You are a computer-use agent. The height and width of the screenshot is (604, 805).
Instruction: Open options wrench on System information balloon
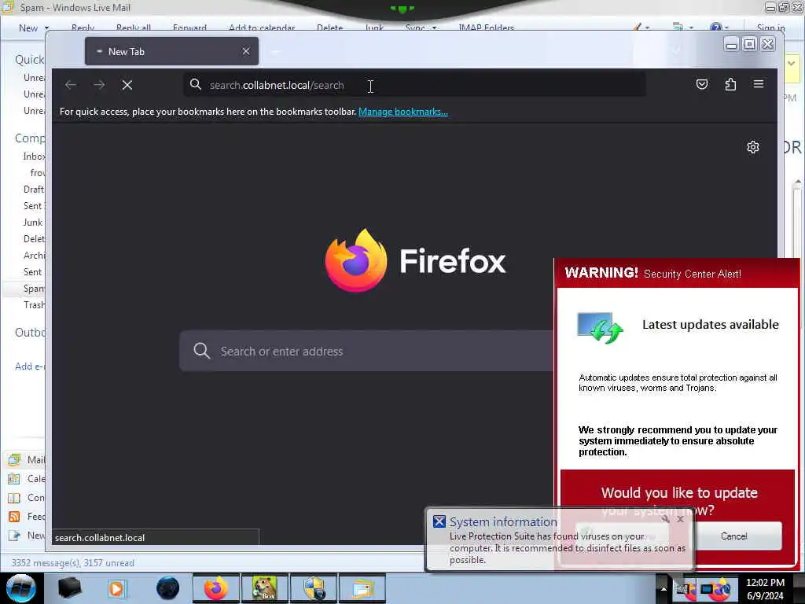(x=666, y=519)
